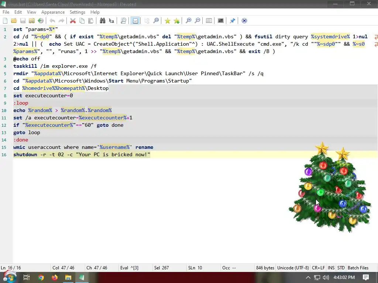Open the View menu
378x283 pixels.
point(31,12)
